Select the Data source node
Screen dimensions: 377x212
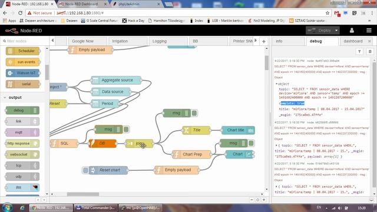pos(111,92)
